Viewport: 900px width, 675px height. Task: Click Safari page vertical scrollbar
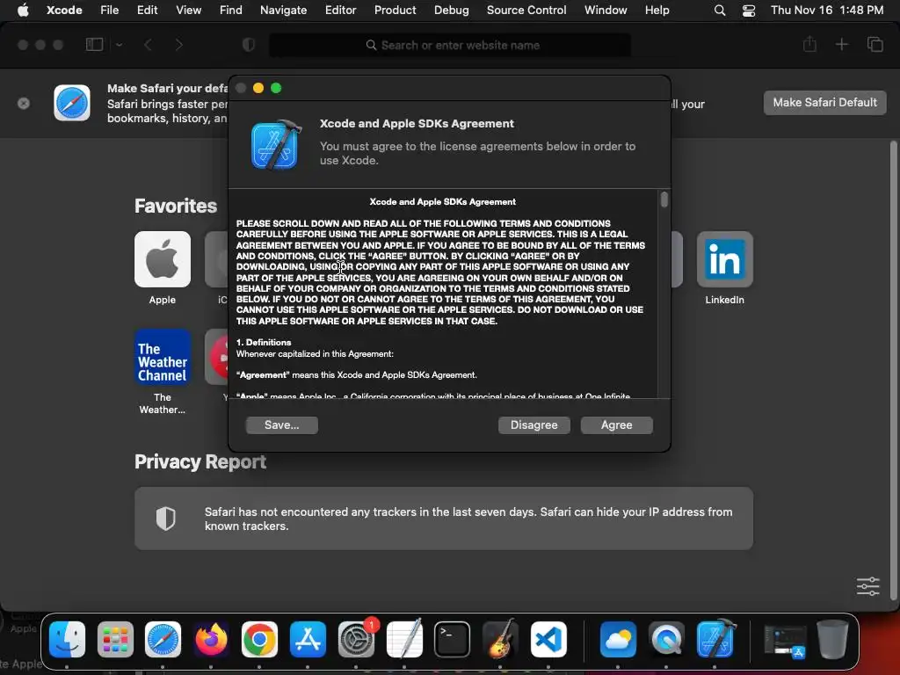click(893, 370)
